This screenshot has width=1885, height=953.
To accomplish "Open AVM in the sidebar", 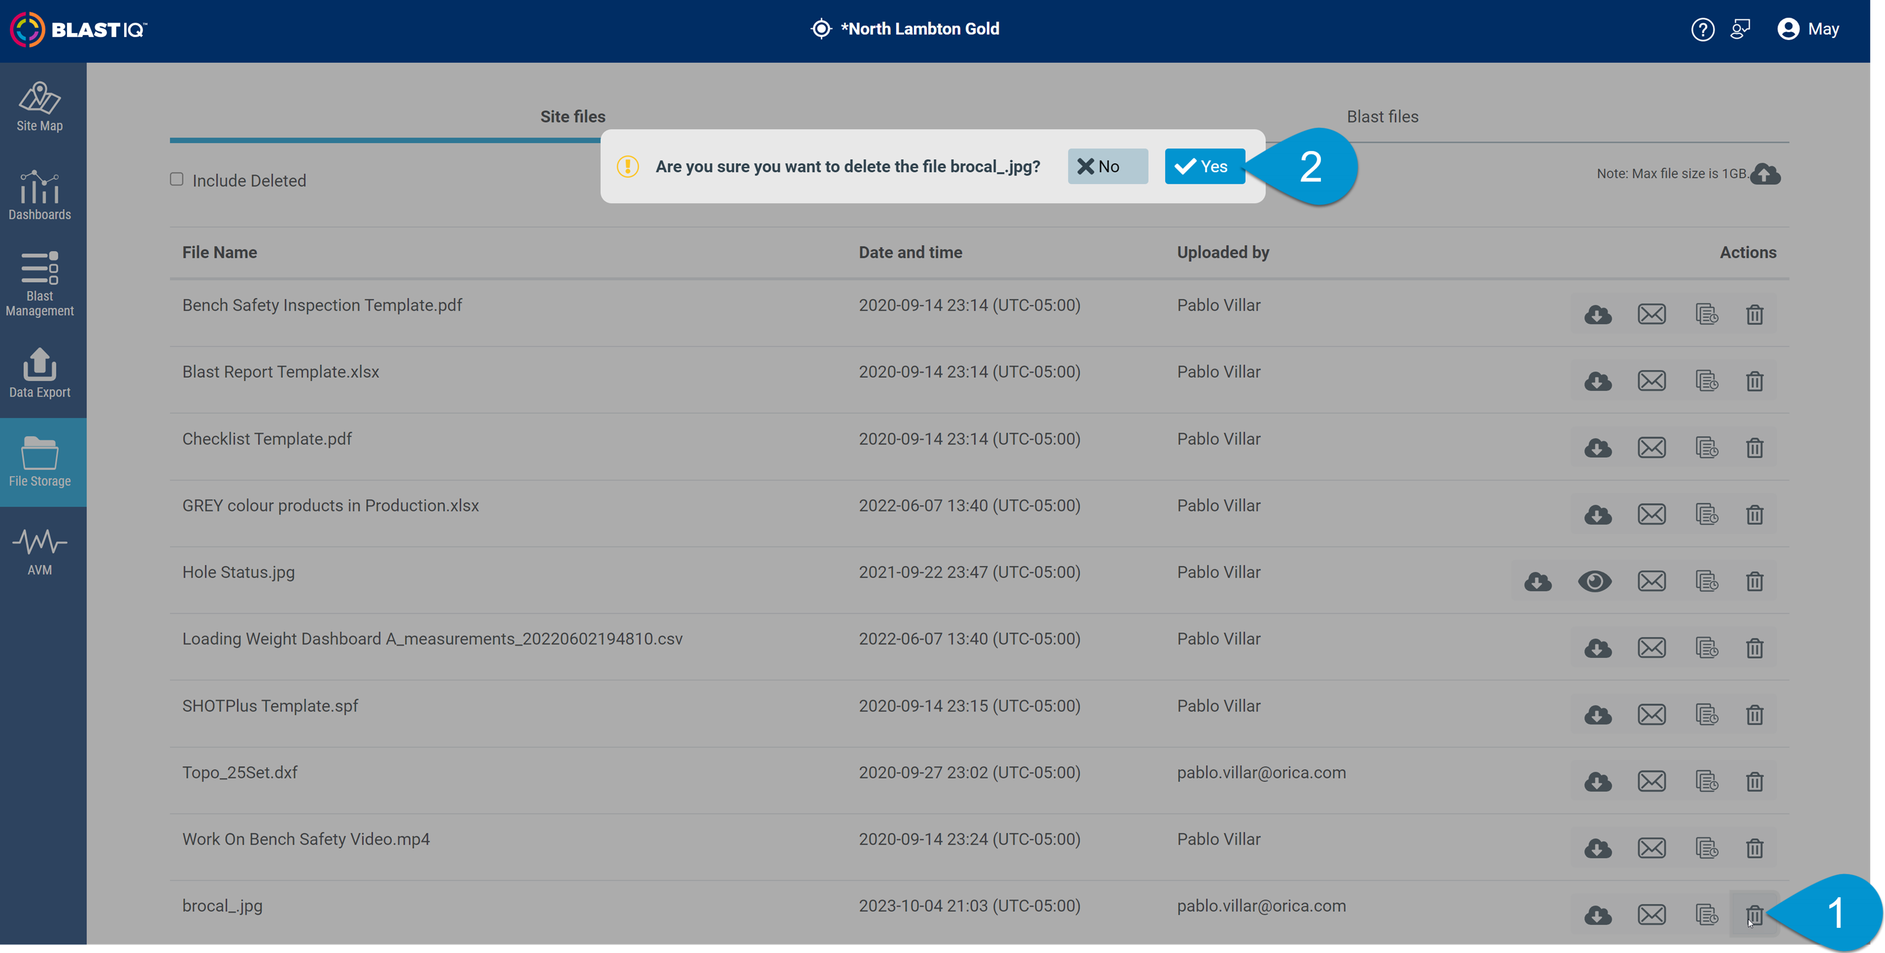I will coord(39,552).
